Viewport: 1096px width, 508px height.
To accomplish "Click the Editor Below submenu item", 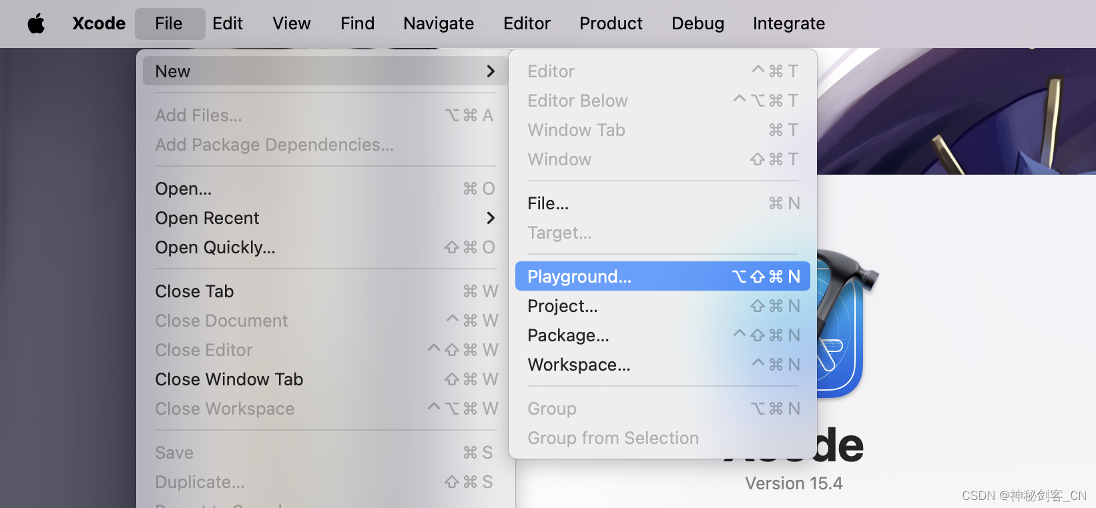I will 663,101.
